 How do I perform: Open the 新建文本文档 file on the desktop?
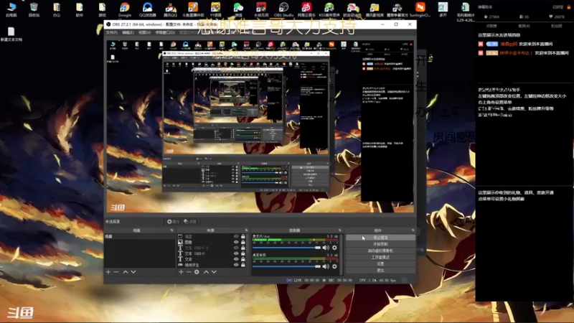tap(11, 34)
